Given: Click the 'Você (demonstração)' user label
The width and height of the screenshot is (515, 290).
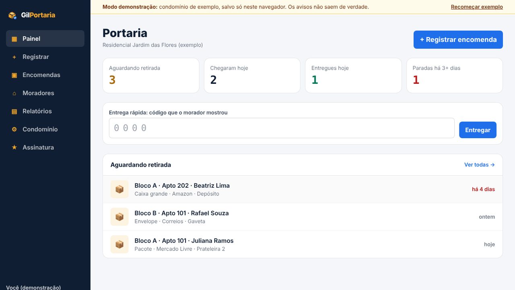Looking at the screenshot, I should tap(33, 287).
